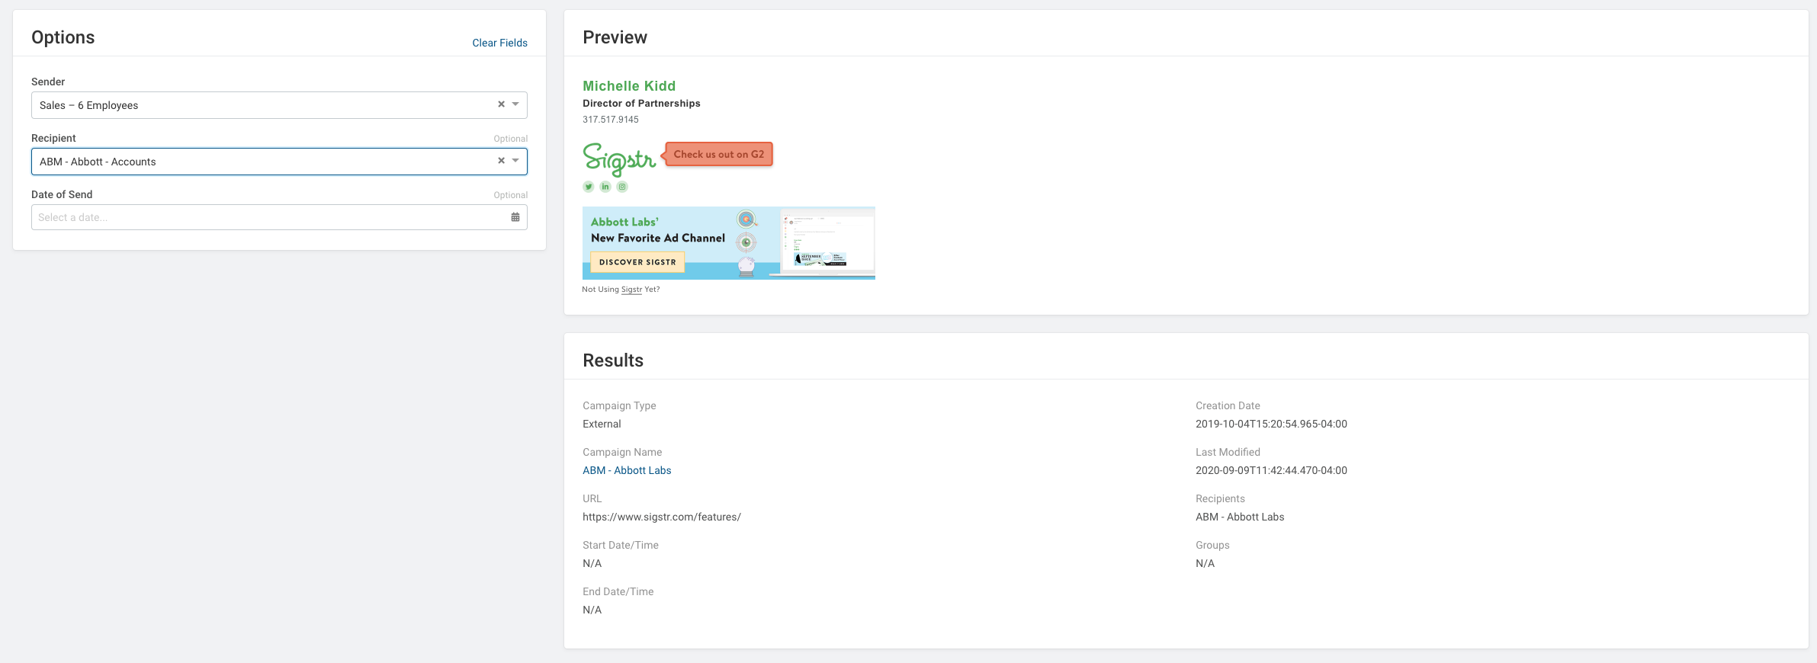
Task: Click the Recipients value ABM - Abbott Labs
Action: pyautogui.click(x=1240, y=517)
